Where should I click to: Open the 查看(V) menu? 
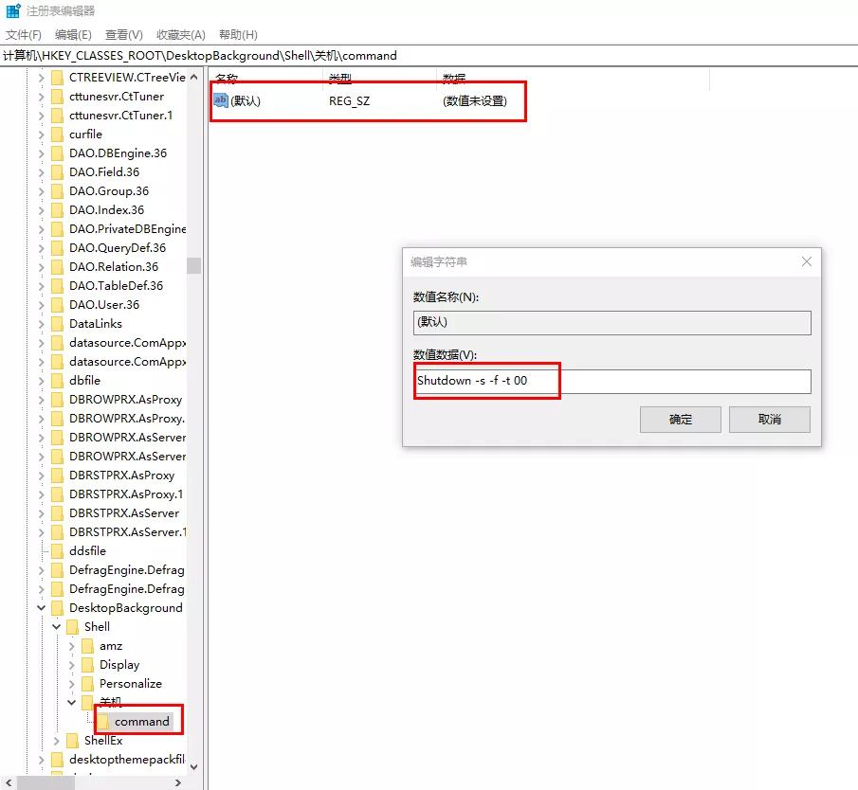click(123, 34)
